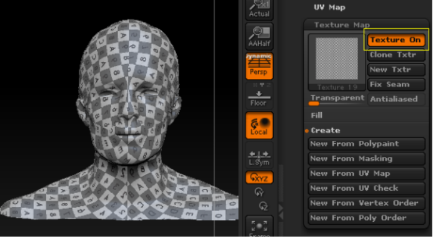
Task: Click the Clone Txtr button
Action: [x=396, y=55]
